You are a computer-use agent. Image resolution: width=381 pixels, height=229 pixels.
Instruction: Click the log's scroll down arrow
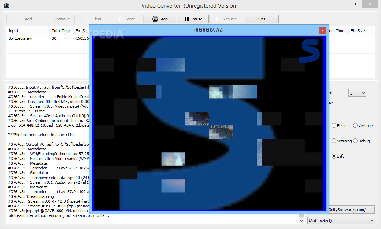[301, 221]
